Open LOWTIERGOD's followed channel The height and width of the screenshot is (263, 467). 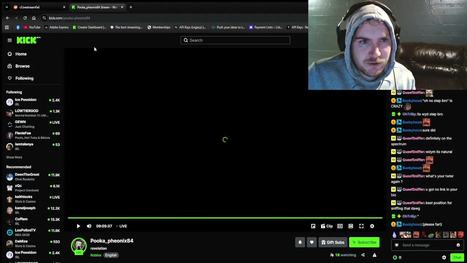(x=33, y=113)
